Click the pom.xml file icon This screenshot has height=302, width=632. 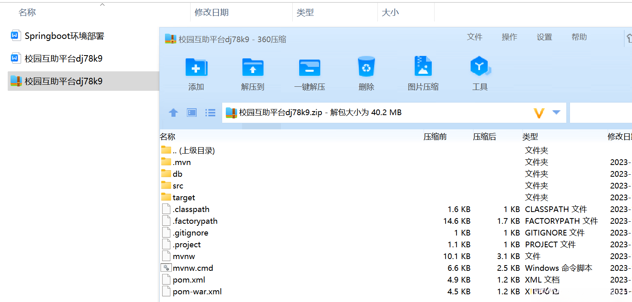pyautogui.click(x=166, y=279)
